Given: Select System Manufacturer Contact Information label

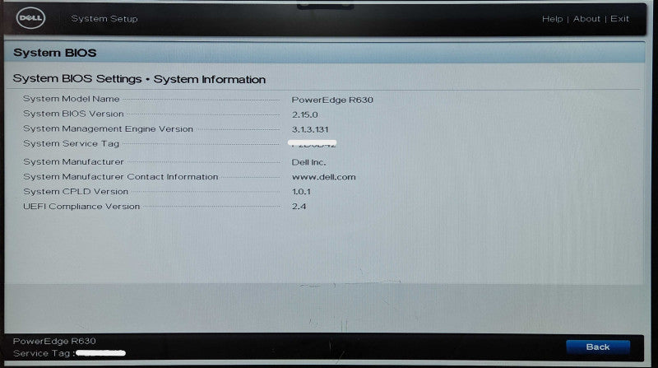Looking at the screenshot, I should click(121, 177).
